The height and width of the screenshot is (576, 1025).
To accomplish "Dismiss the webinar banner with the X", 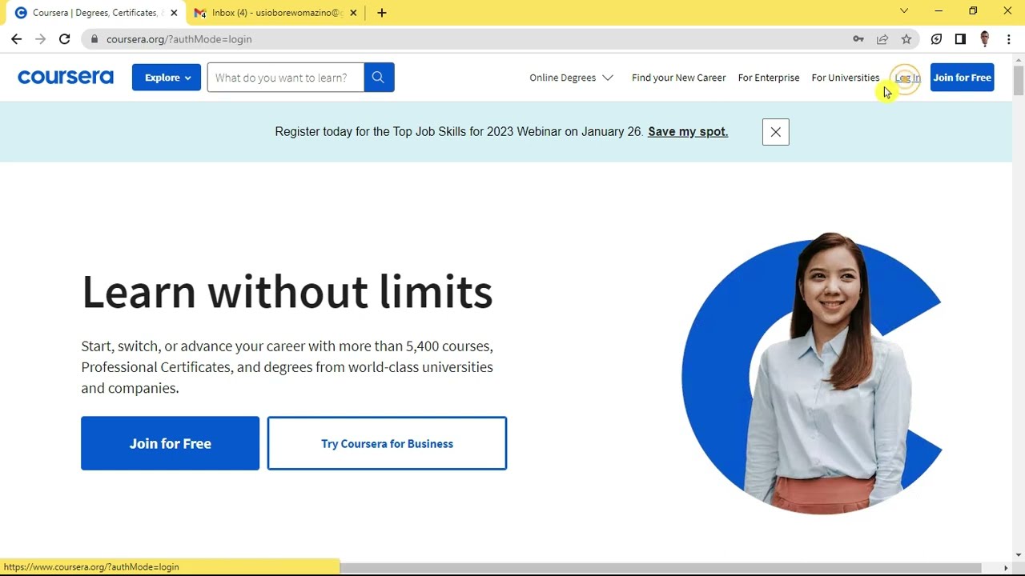I will (775, 132).
